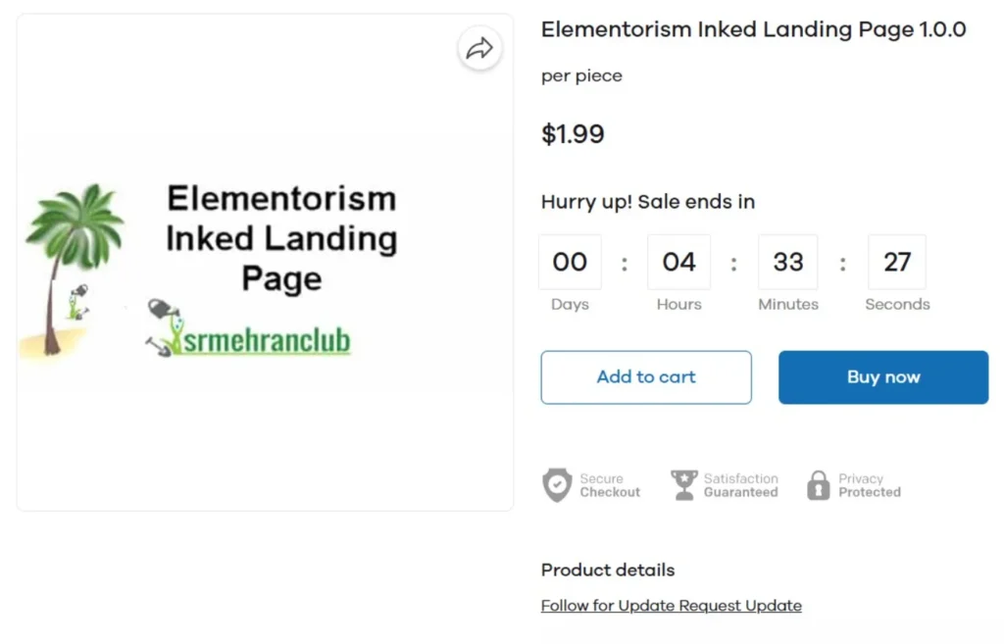This screenshot has width=1004, height=644.
Task: Click the Hours counter showing 04
Action: click(x=678, y=262)
